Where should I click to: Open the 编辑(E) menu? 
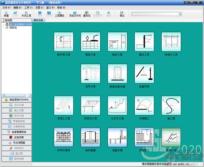click(17, 7)
